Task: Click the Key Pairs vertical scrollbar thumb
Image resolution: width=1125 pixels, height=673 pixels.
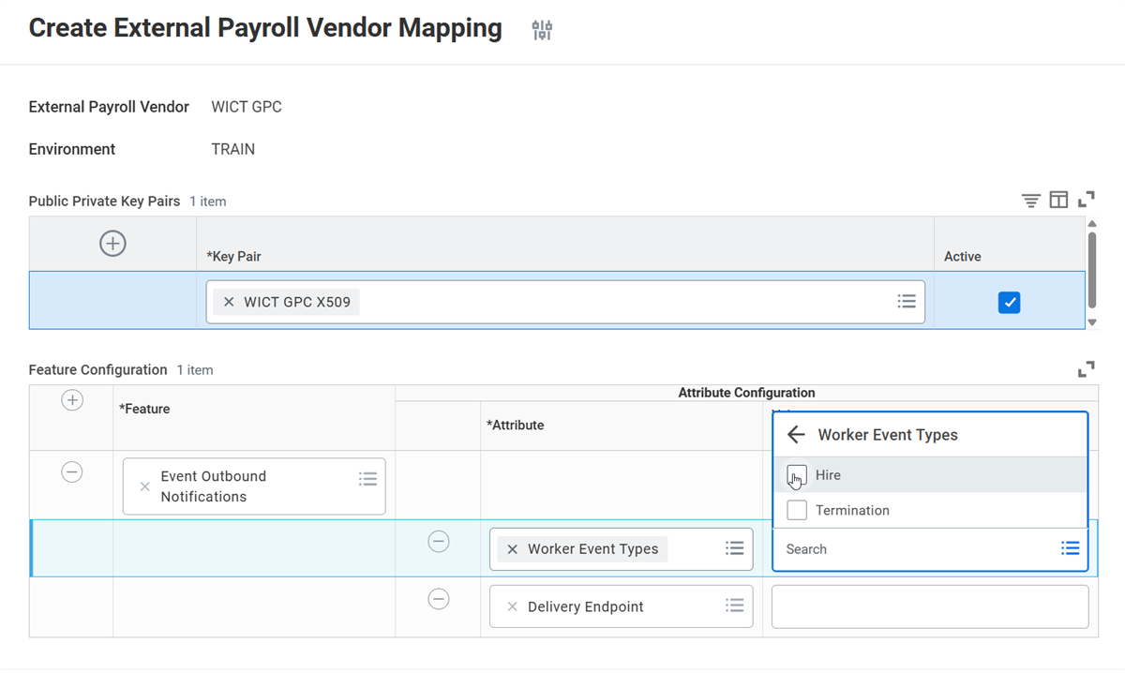Action: click(1092, 270)
